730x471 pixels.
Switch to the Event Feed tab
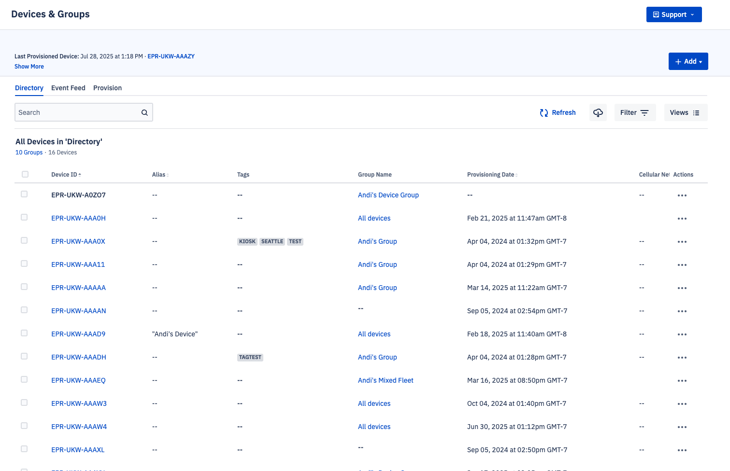68,88
